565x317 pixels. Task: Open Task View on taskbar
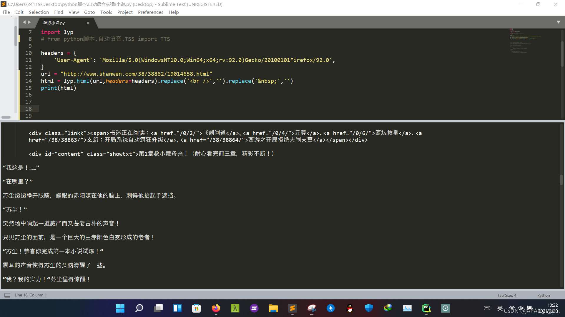[158, 308]
